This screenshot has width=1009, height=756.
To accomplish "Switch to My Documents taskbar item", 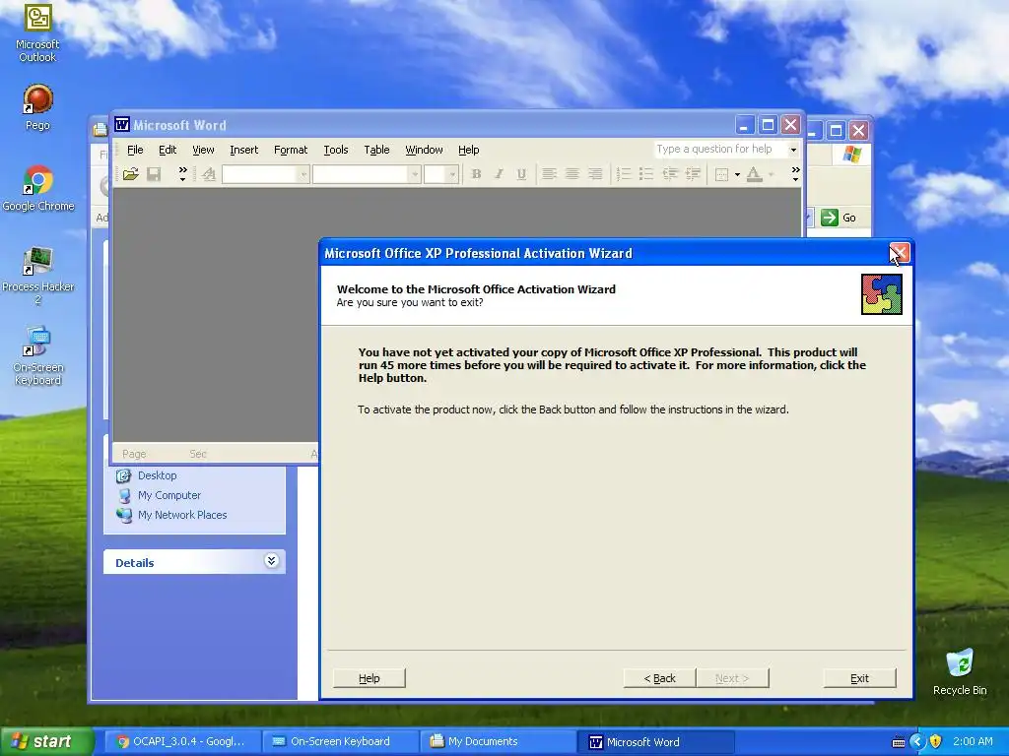I will click(497, 742).
